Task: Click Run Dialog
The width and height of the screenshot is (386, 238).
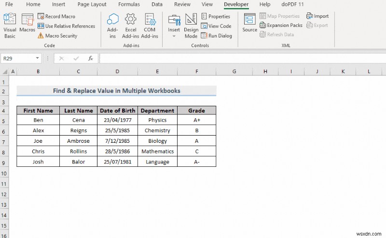Action: pyautogui.click(x=216, y=36)
